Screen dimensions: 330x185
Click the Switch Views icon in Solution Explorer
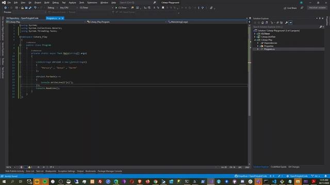click(267, 23)
